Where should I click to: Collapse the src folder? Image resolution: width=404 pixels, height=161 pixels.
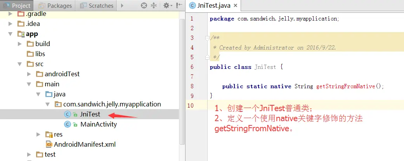tap(20, 64)
